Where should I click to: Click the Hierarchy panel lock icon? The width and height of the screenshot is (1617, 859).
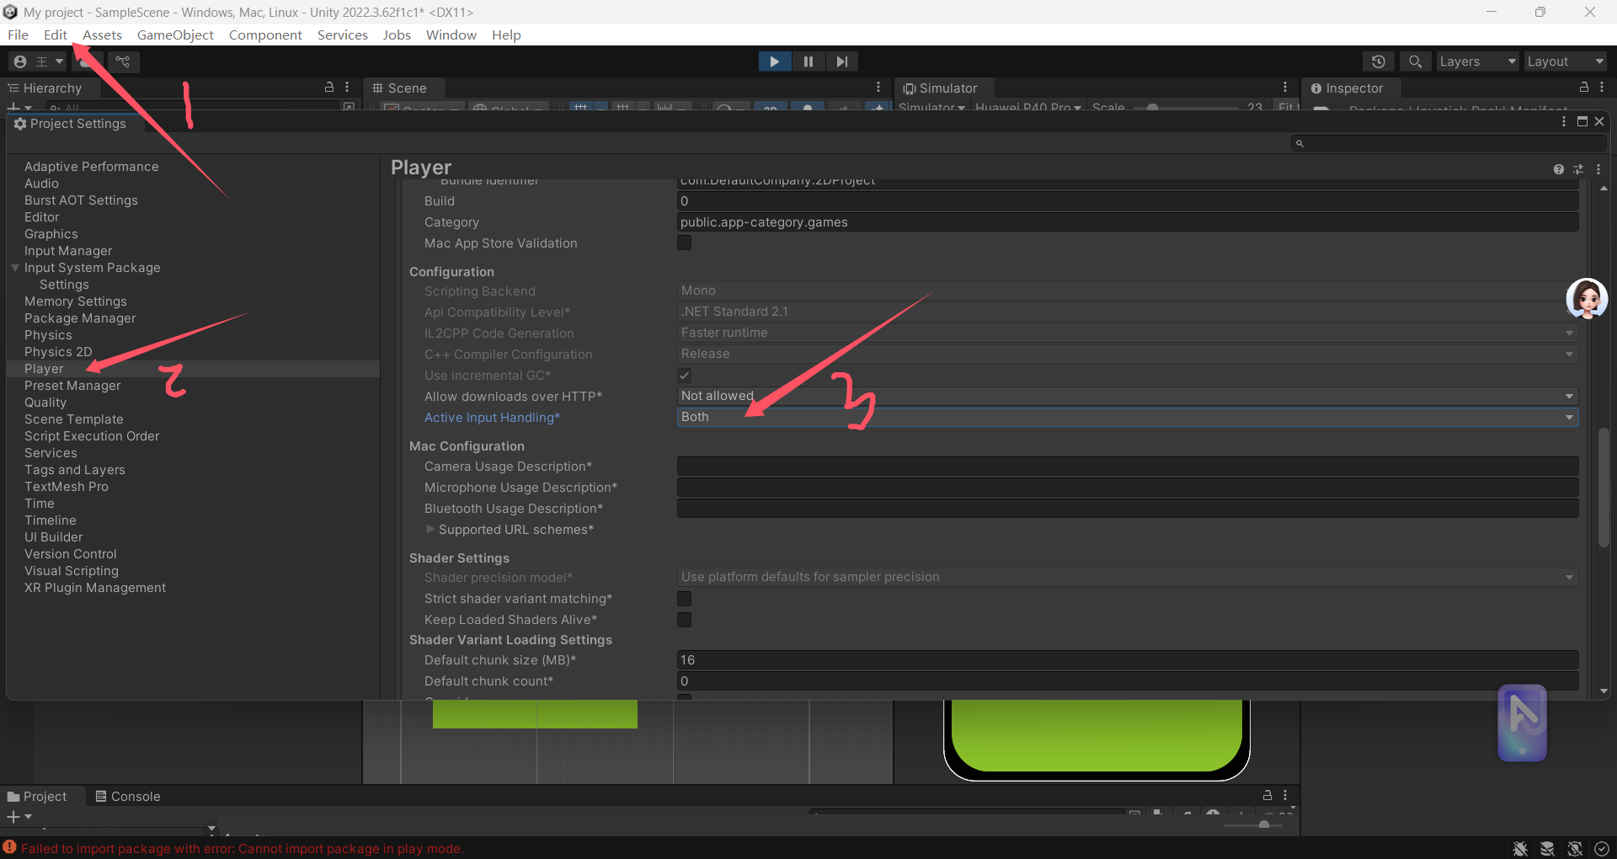(x=329, y=88)
